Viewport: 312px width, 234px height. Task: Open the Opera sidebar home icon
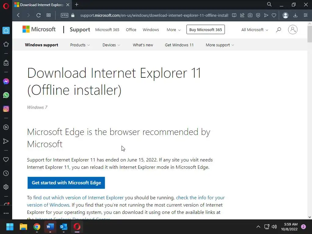click(x=6, y=30)
